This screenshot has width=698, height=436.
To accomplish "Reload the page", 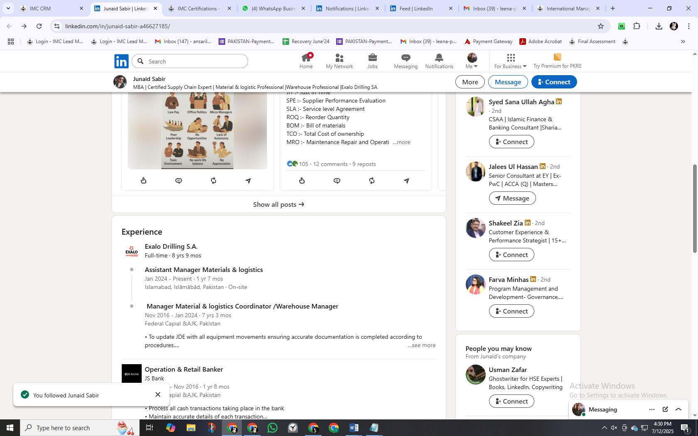I will coord(39,26).
